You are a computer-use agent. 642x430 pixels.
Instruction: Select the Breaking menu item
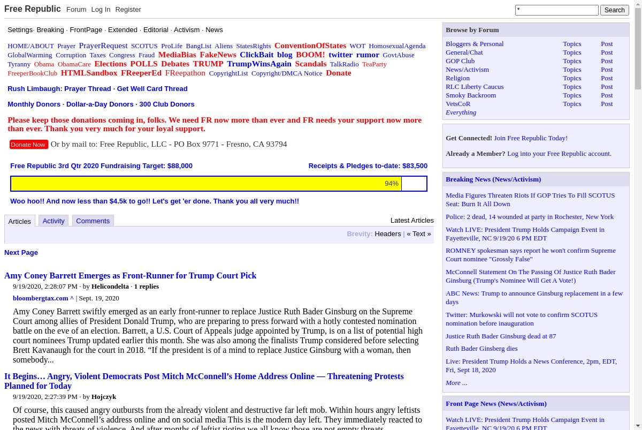point(50,30)
